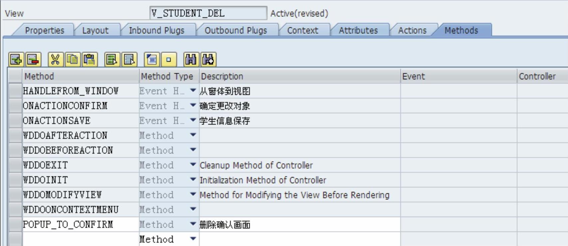Click the Delete Row toolbar icon
The width and height of the screenshot is (568, 246).
(x=33, y=60)
